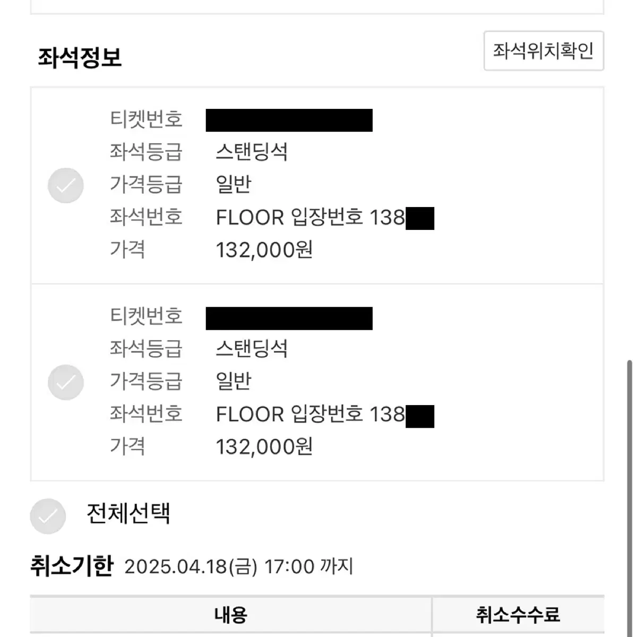
Task: Click the 좌석위치확인 button
Action: click(544, 51)
